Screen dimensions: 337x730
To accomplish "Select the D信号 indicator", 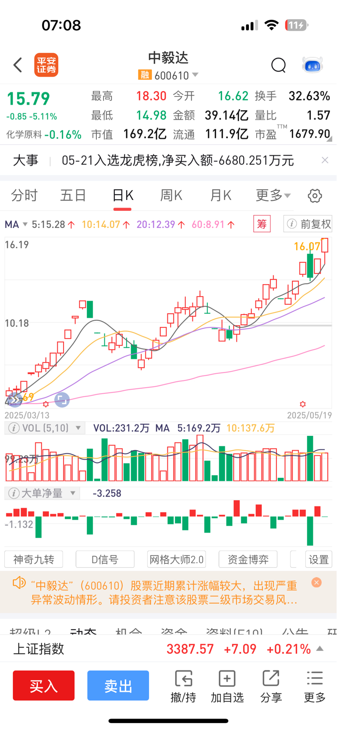I will (x=105, y=559).
